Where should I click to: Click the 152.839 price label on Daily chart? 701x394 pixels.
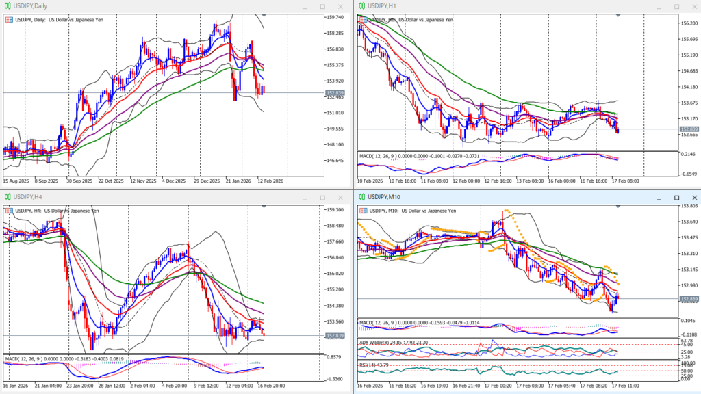click(335, 92)
